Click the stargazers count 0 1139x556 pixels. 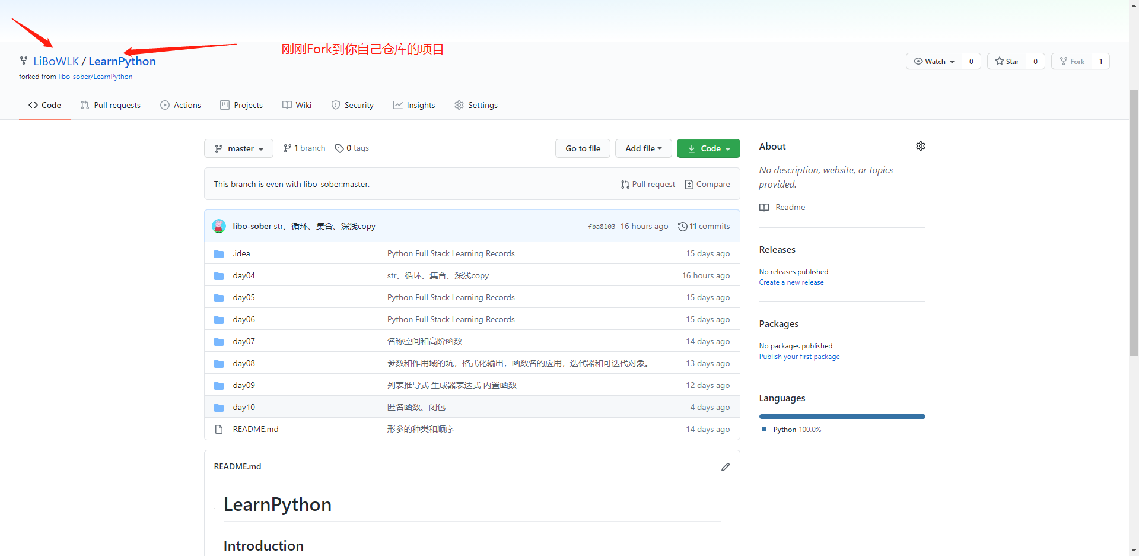click(1036, 61)
